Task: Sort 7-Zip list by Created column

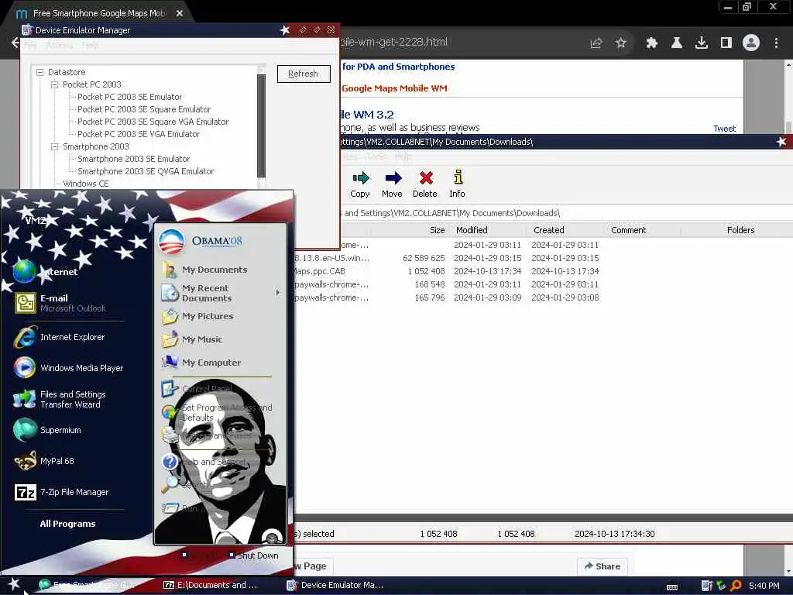Action: click(x=565, y=230)
